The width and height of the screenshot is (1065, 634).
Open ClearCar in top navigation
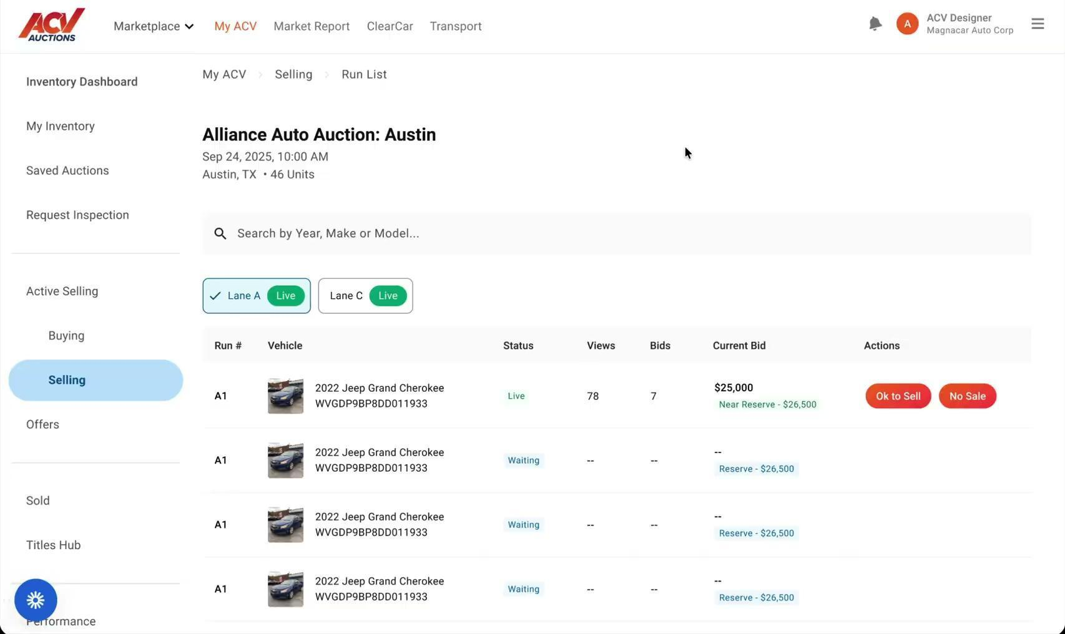pos(390,26)
